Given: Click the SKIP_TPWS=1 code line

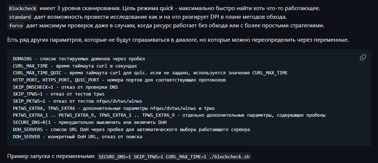Looking at the screenshot, I should [59, 94].
